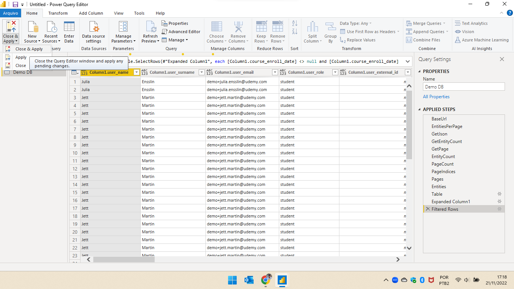Open the Arquivo file menu
This screenshot has height=289, width=514.
pyautogui.click(x=11, y=13)
